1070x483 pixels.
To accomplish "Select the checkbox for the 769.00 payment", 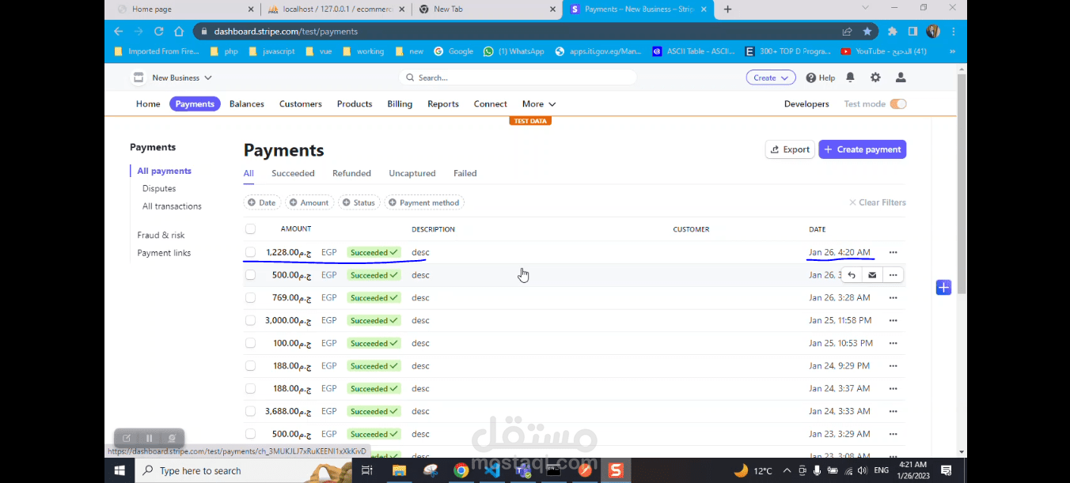I will pyautogui.click(x=250, y=298).
